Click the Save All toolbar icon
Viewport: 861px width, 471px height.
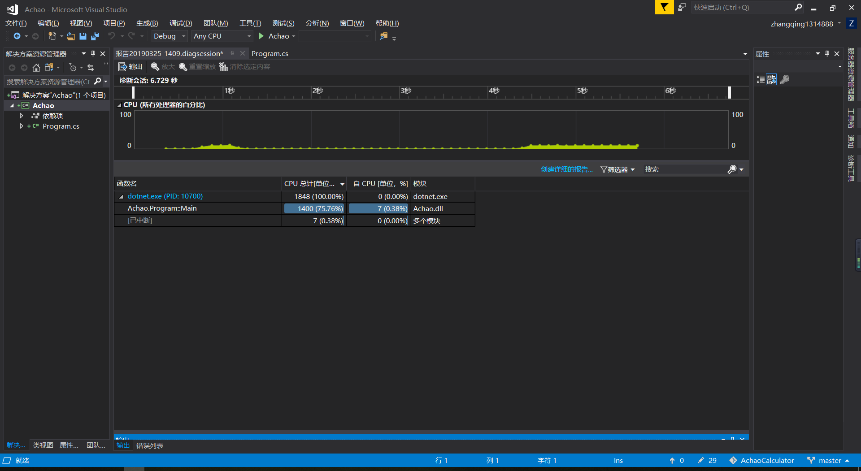click(x=95, y=36)
